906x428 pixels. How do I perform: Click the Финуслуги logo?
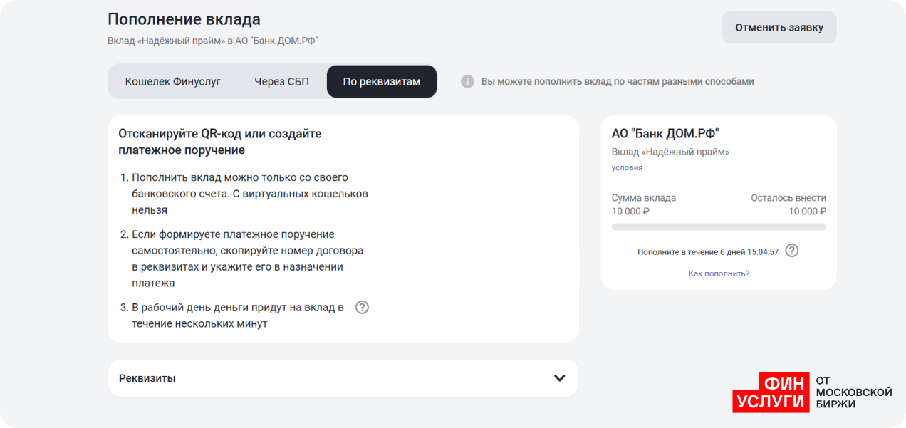click(813, 392)
